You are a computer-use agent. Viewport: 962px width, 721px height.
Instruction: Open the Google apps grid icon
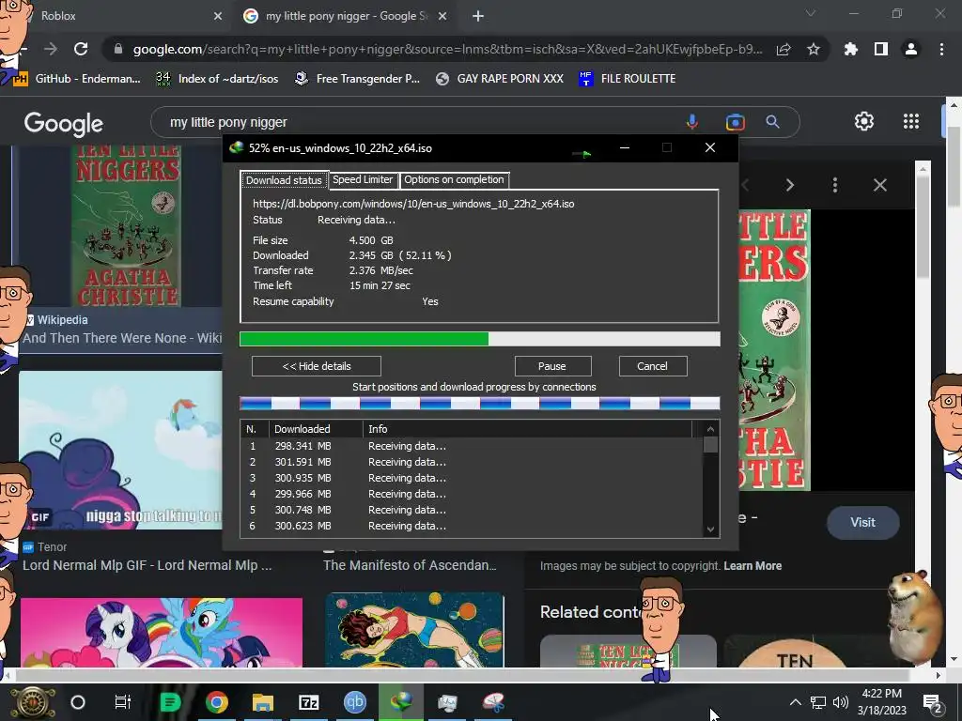click(x=911, y=121)
